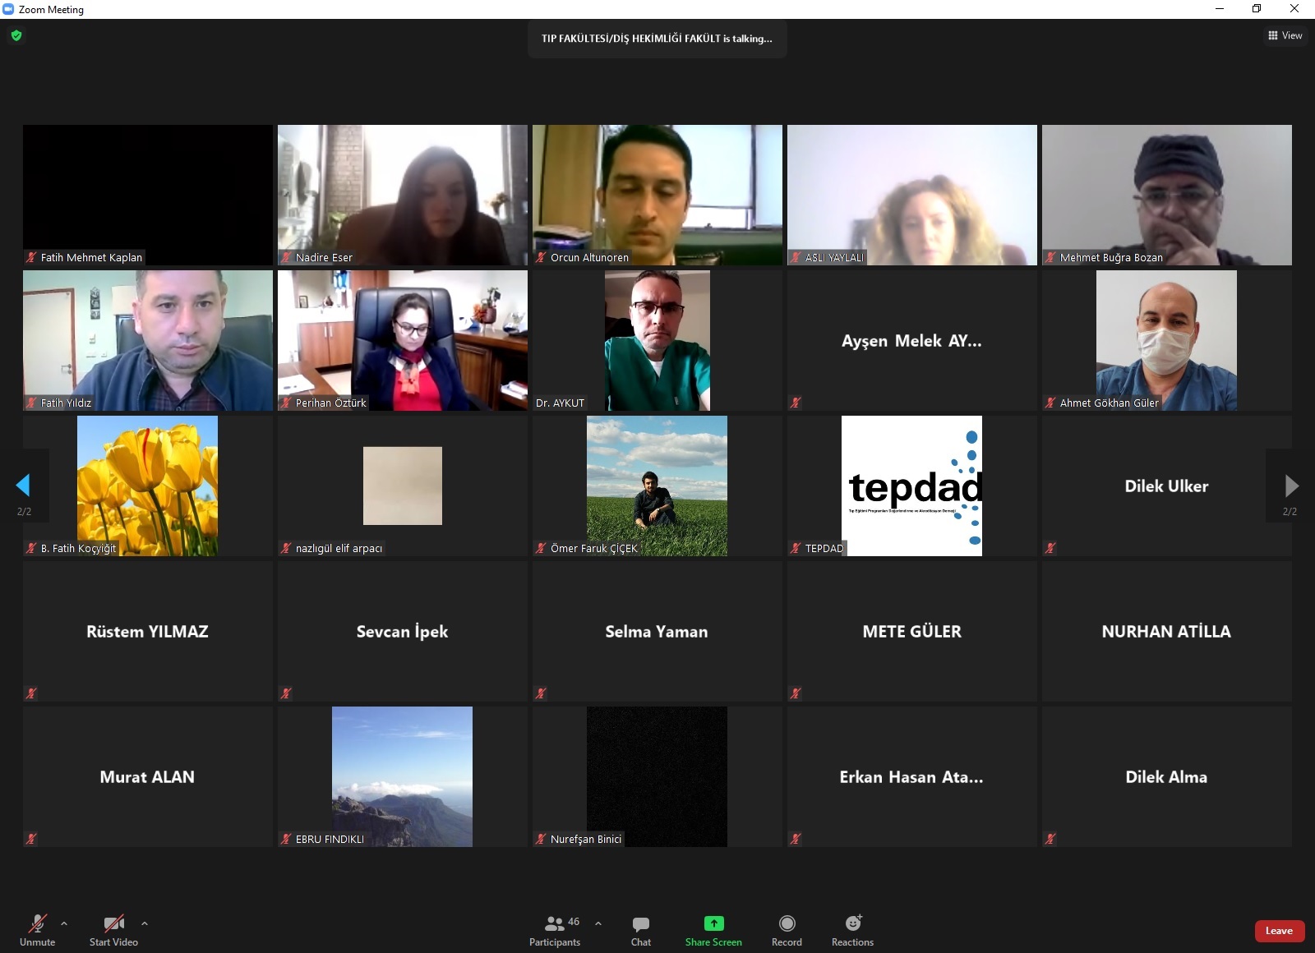This screenshot has height=953, width=1315.
Task: Open the Chat panel
Action: click(x=641, y=930)
